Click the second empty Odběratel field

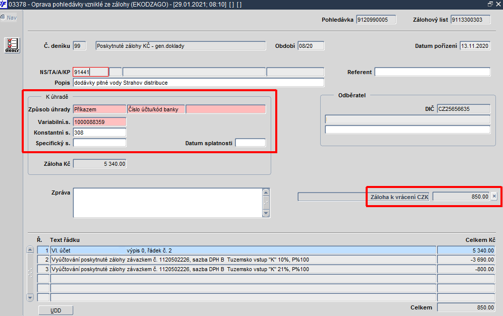point(408,130)
